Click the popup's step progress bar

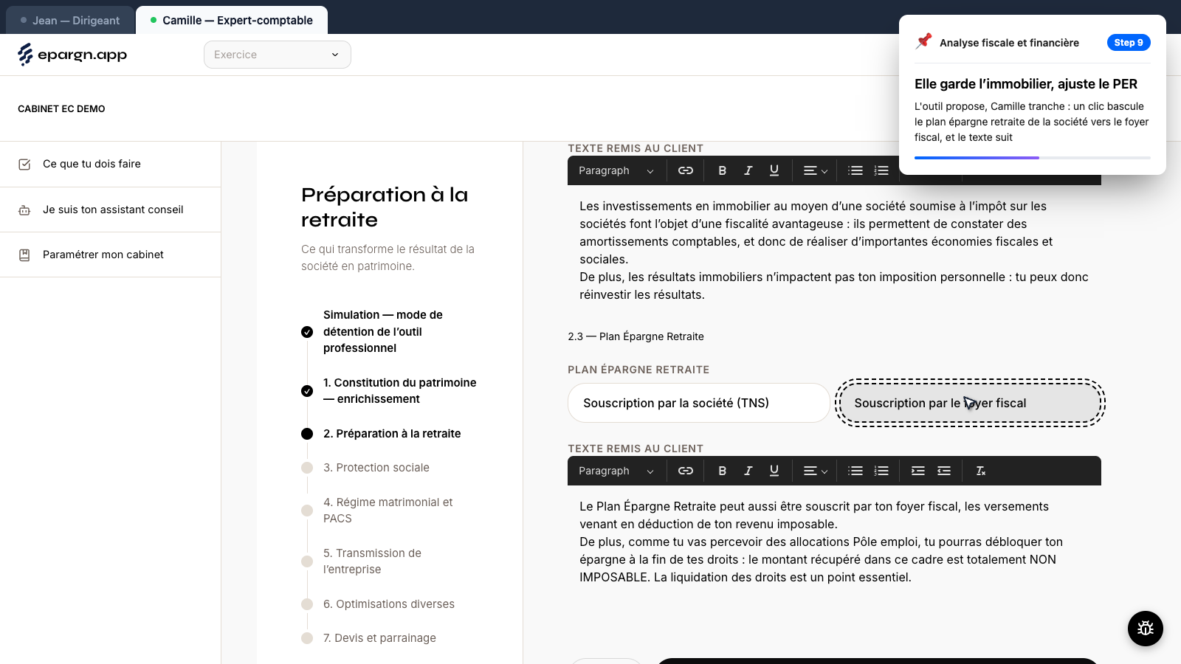(x=1033, y=157)
